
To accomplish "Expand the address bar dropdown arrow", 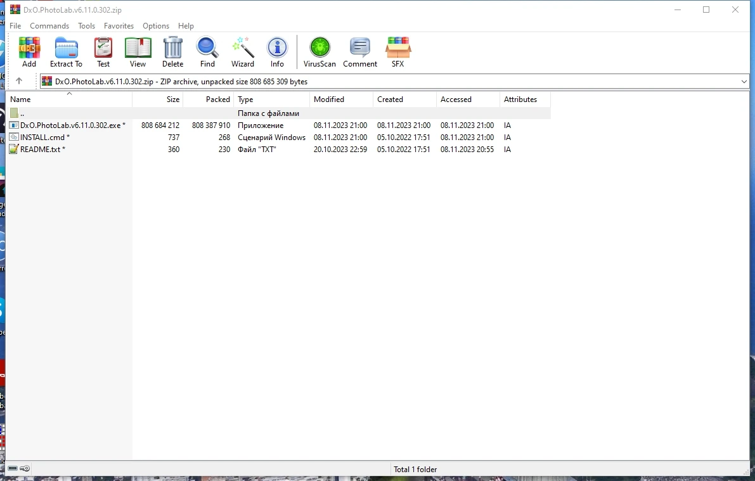I will 744,81.
